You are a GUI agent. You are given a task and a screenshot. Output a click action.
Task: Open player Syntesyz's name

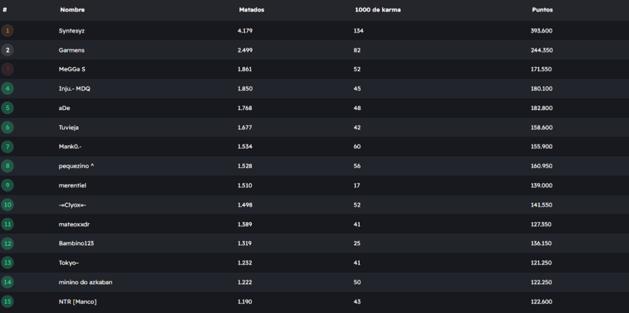click(72, 30)
